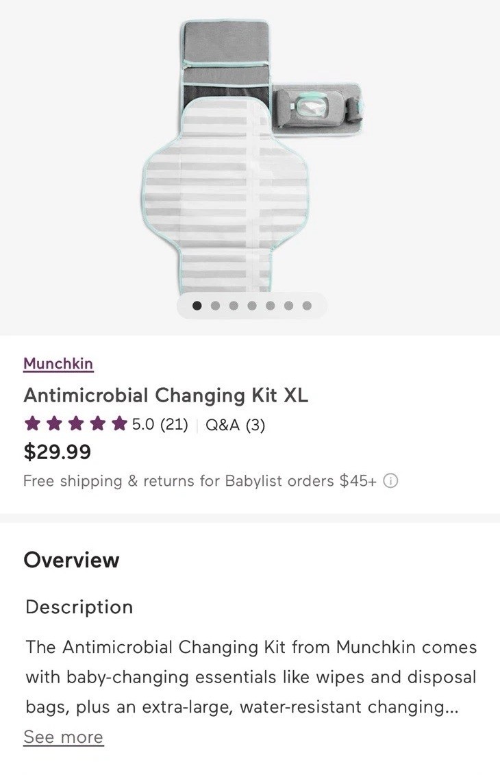The width and height of the screenshot is (500, 775).
Task: Switch to the third carousel dot
Action: (234, 306)
